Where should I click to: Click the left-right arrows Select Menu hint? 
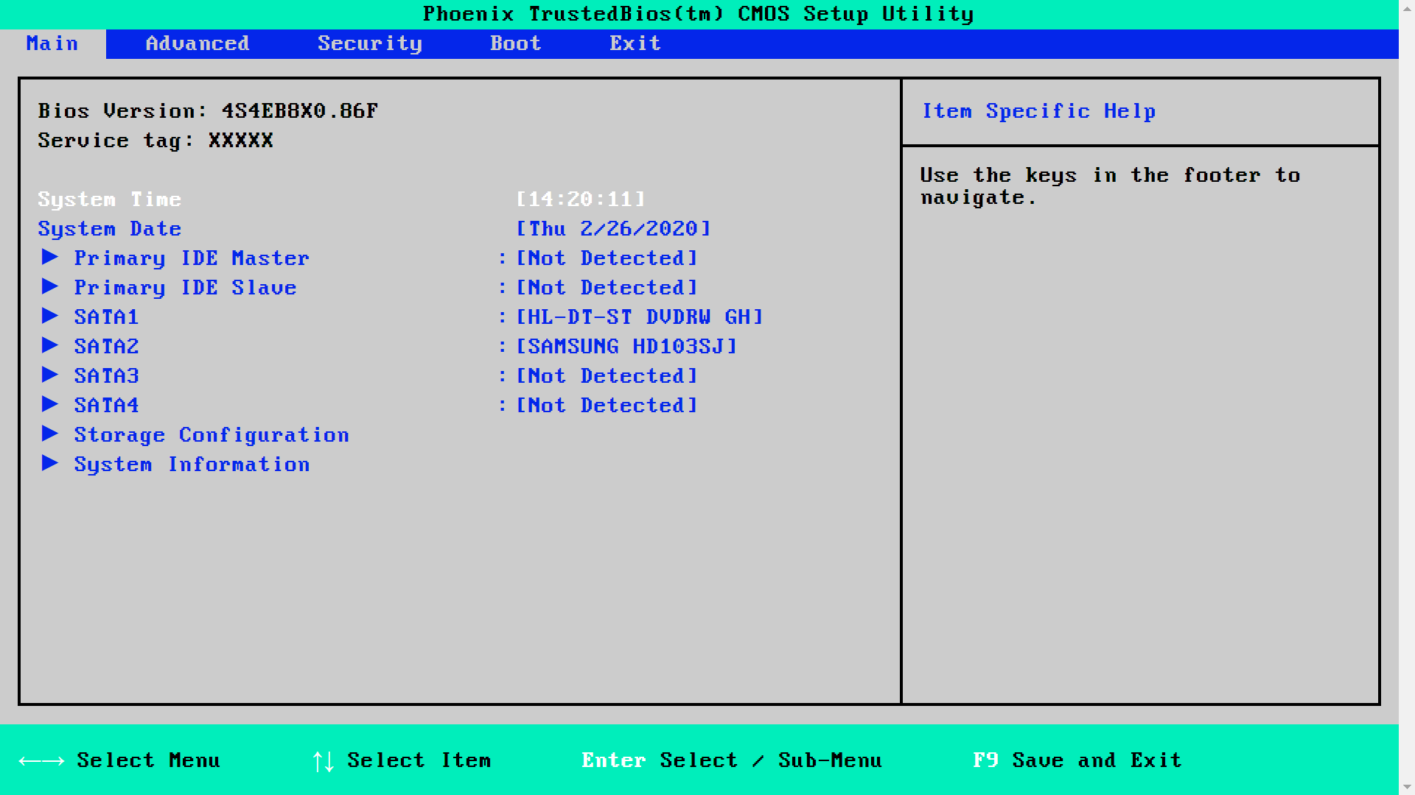tap(119, 760)
